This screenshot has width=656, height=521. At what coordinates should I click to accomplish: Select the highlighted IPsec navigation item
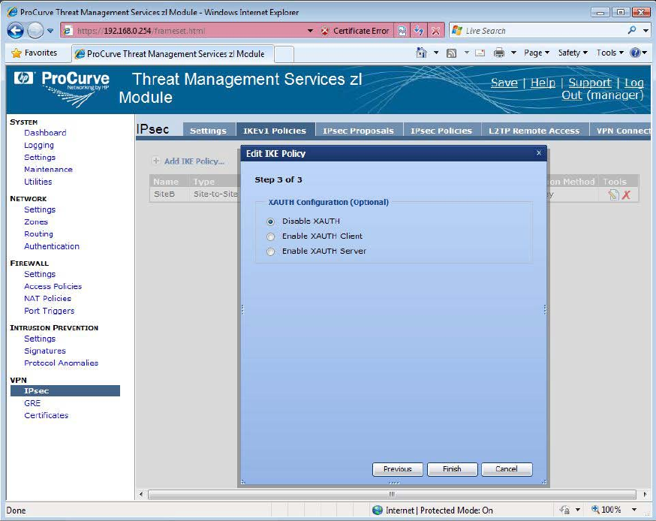65,391
